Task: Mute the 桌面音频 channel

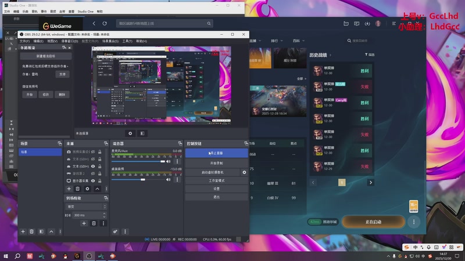Action: pos(169,180)
